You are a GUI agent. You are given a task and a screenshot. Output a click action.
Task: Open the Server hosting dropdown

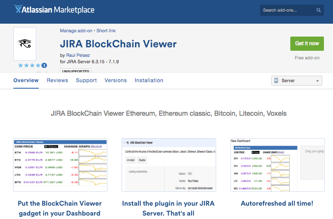coord(297,81)
